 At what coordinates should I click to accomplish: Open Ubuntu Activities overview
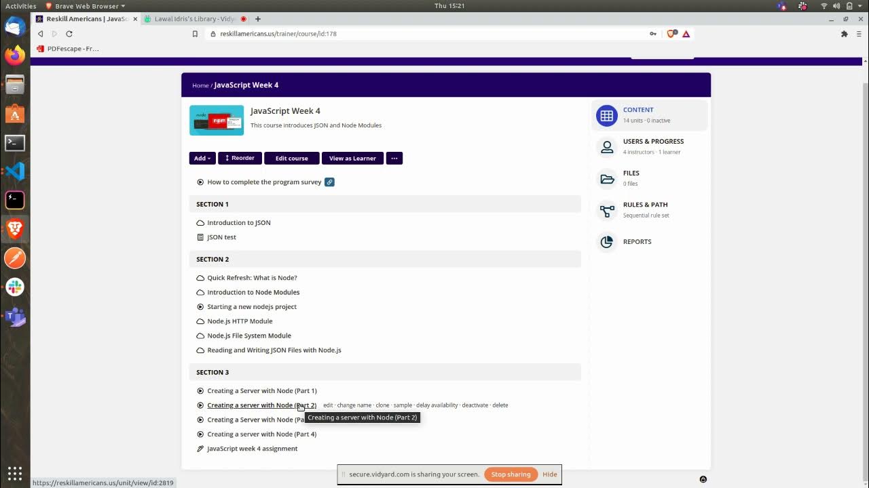pyautogui.click(x=20, y=6)
